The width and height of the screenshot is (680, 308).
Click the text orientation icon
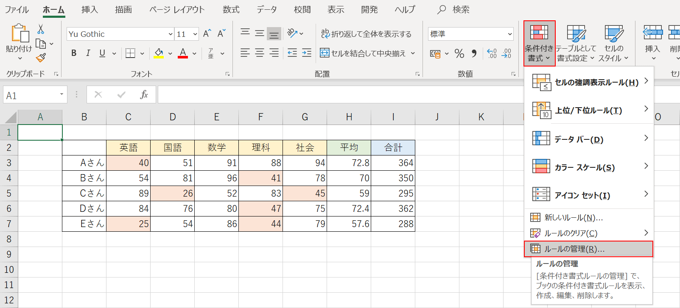click(x=292, y=33)
